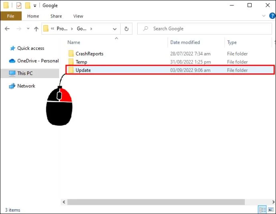
Task: Click the horizontal scrollbar left arrow
Action: tap(64, 202)
